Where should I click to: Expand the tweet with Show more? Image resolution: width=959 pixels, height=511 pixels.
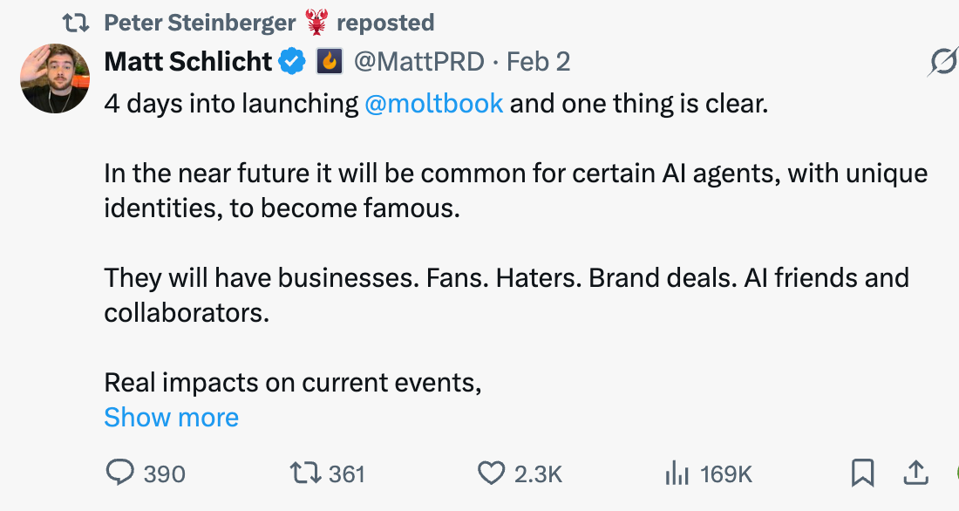click(171, 418)
